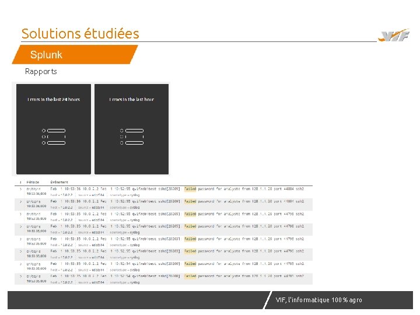Click the highlighted "Failed" in gray sshd[20205] row
The height and width of the screenshot is (315, 420).
(x=190, y=226)
